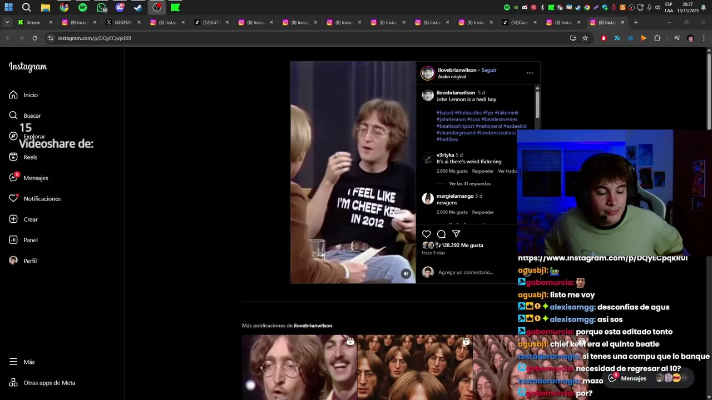Click the comment bubble icon
This screenshot has height=400, width=712.
coord(441,234)
